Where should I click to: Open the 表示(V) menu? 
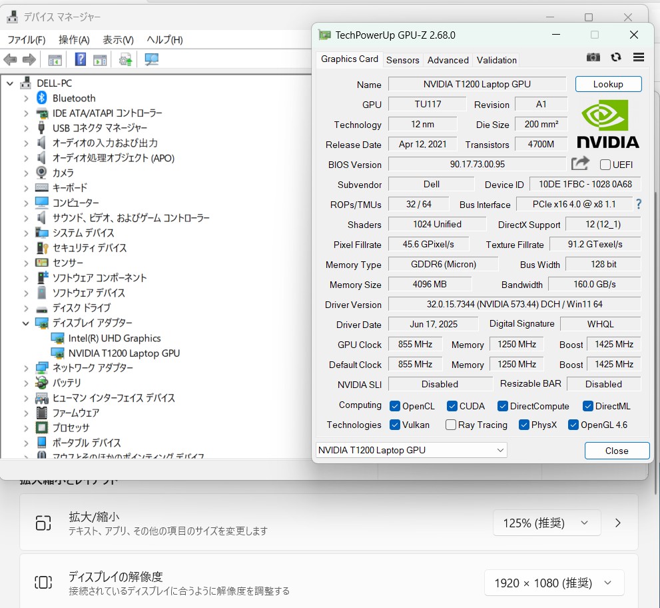point(119,39)
